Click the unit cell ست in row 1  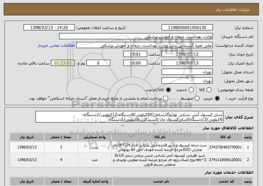pos(95,147)
